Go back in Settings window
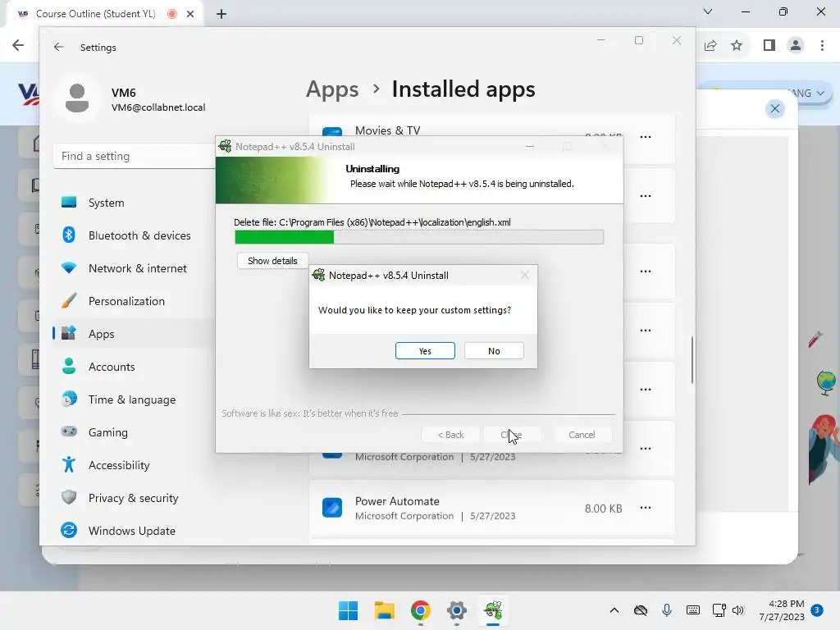Viewport: 840px width, 630px height. [x=58, y=47]
